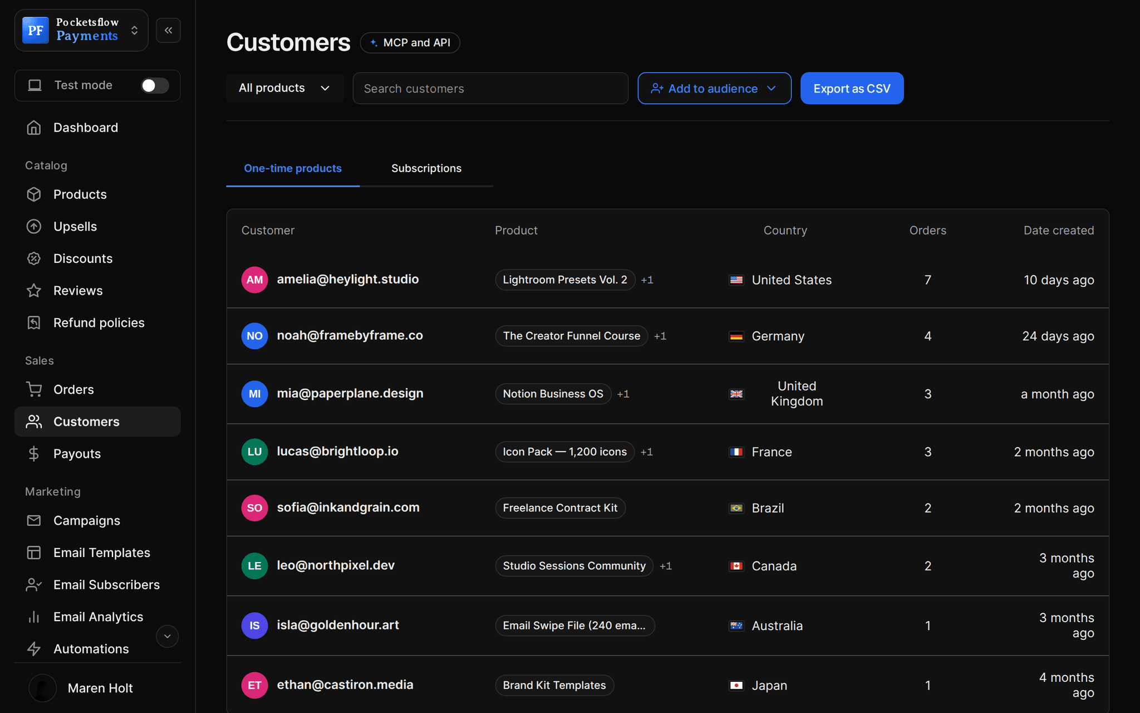Open customer sofia@inkandgrain.com
Image resolution: width=1140 pixels, height=713 pixels.
tap(348, 507)
